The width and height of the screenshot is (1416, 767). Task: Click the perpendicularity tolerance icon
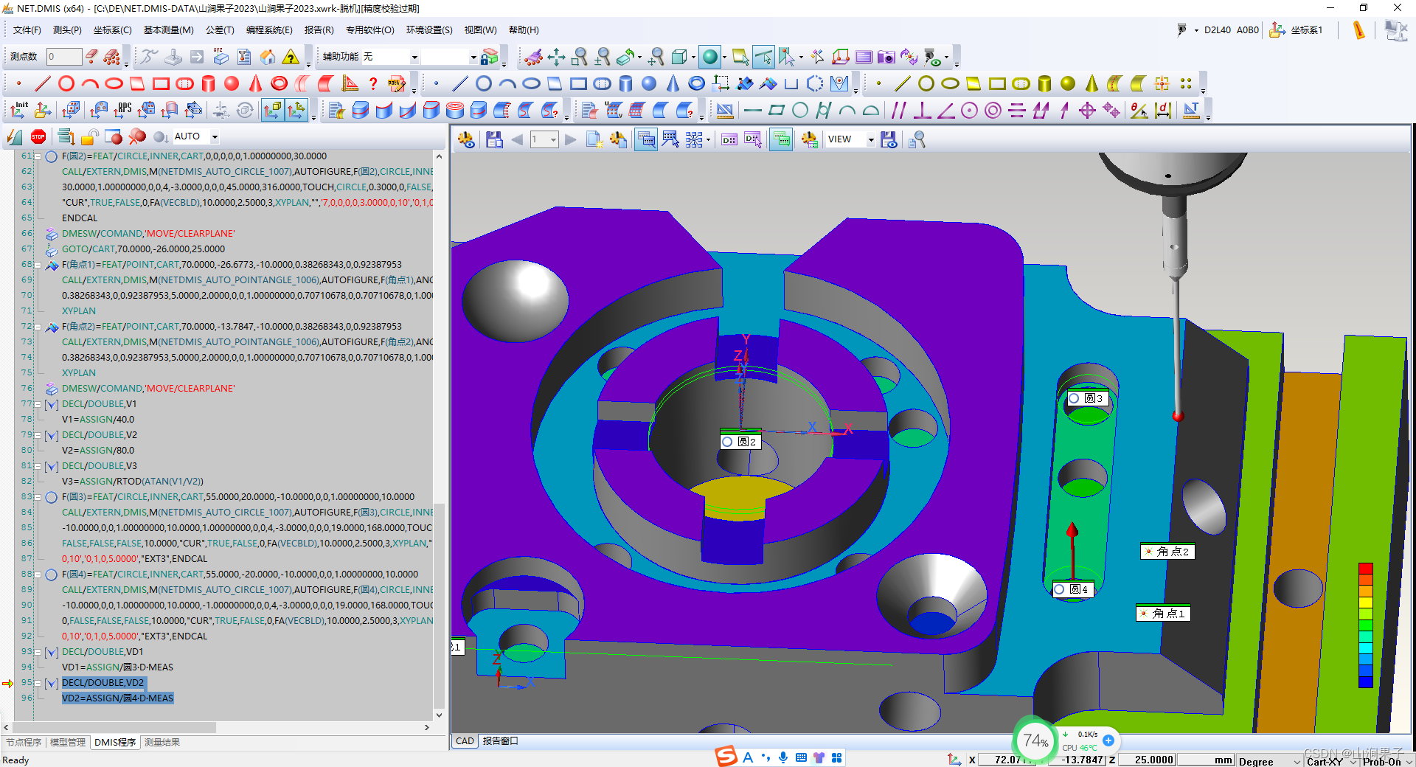922,111
